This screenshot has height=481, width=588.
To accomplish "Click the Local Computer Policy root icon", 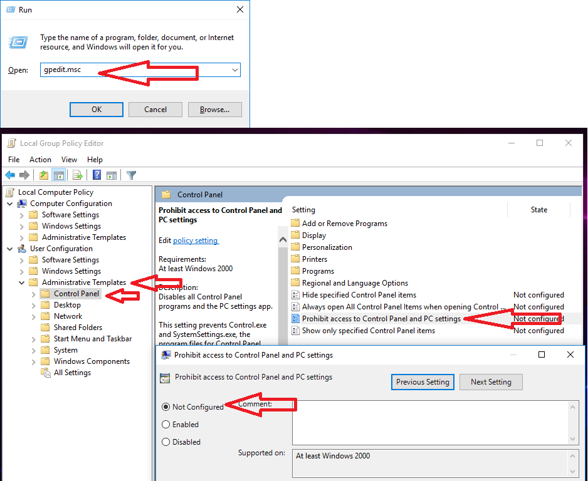I will [x=10, y=192].
